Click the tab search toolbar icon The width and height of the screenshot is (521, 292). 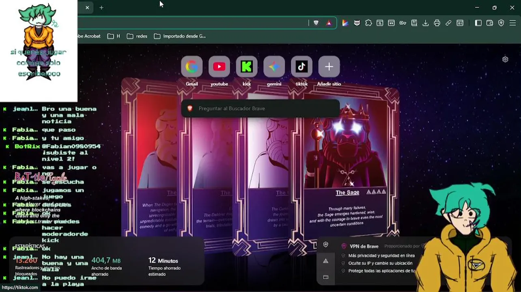point(380,23)
